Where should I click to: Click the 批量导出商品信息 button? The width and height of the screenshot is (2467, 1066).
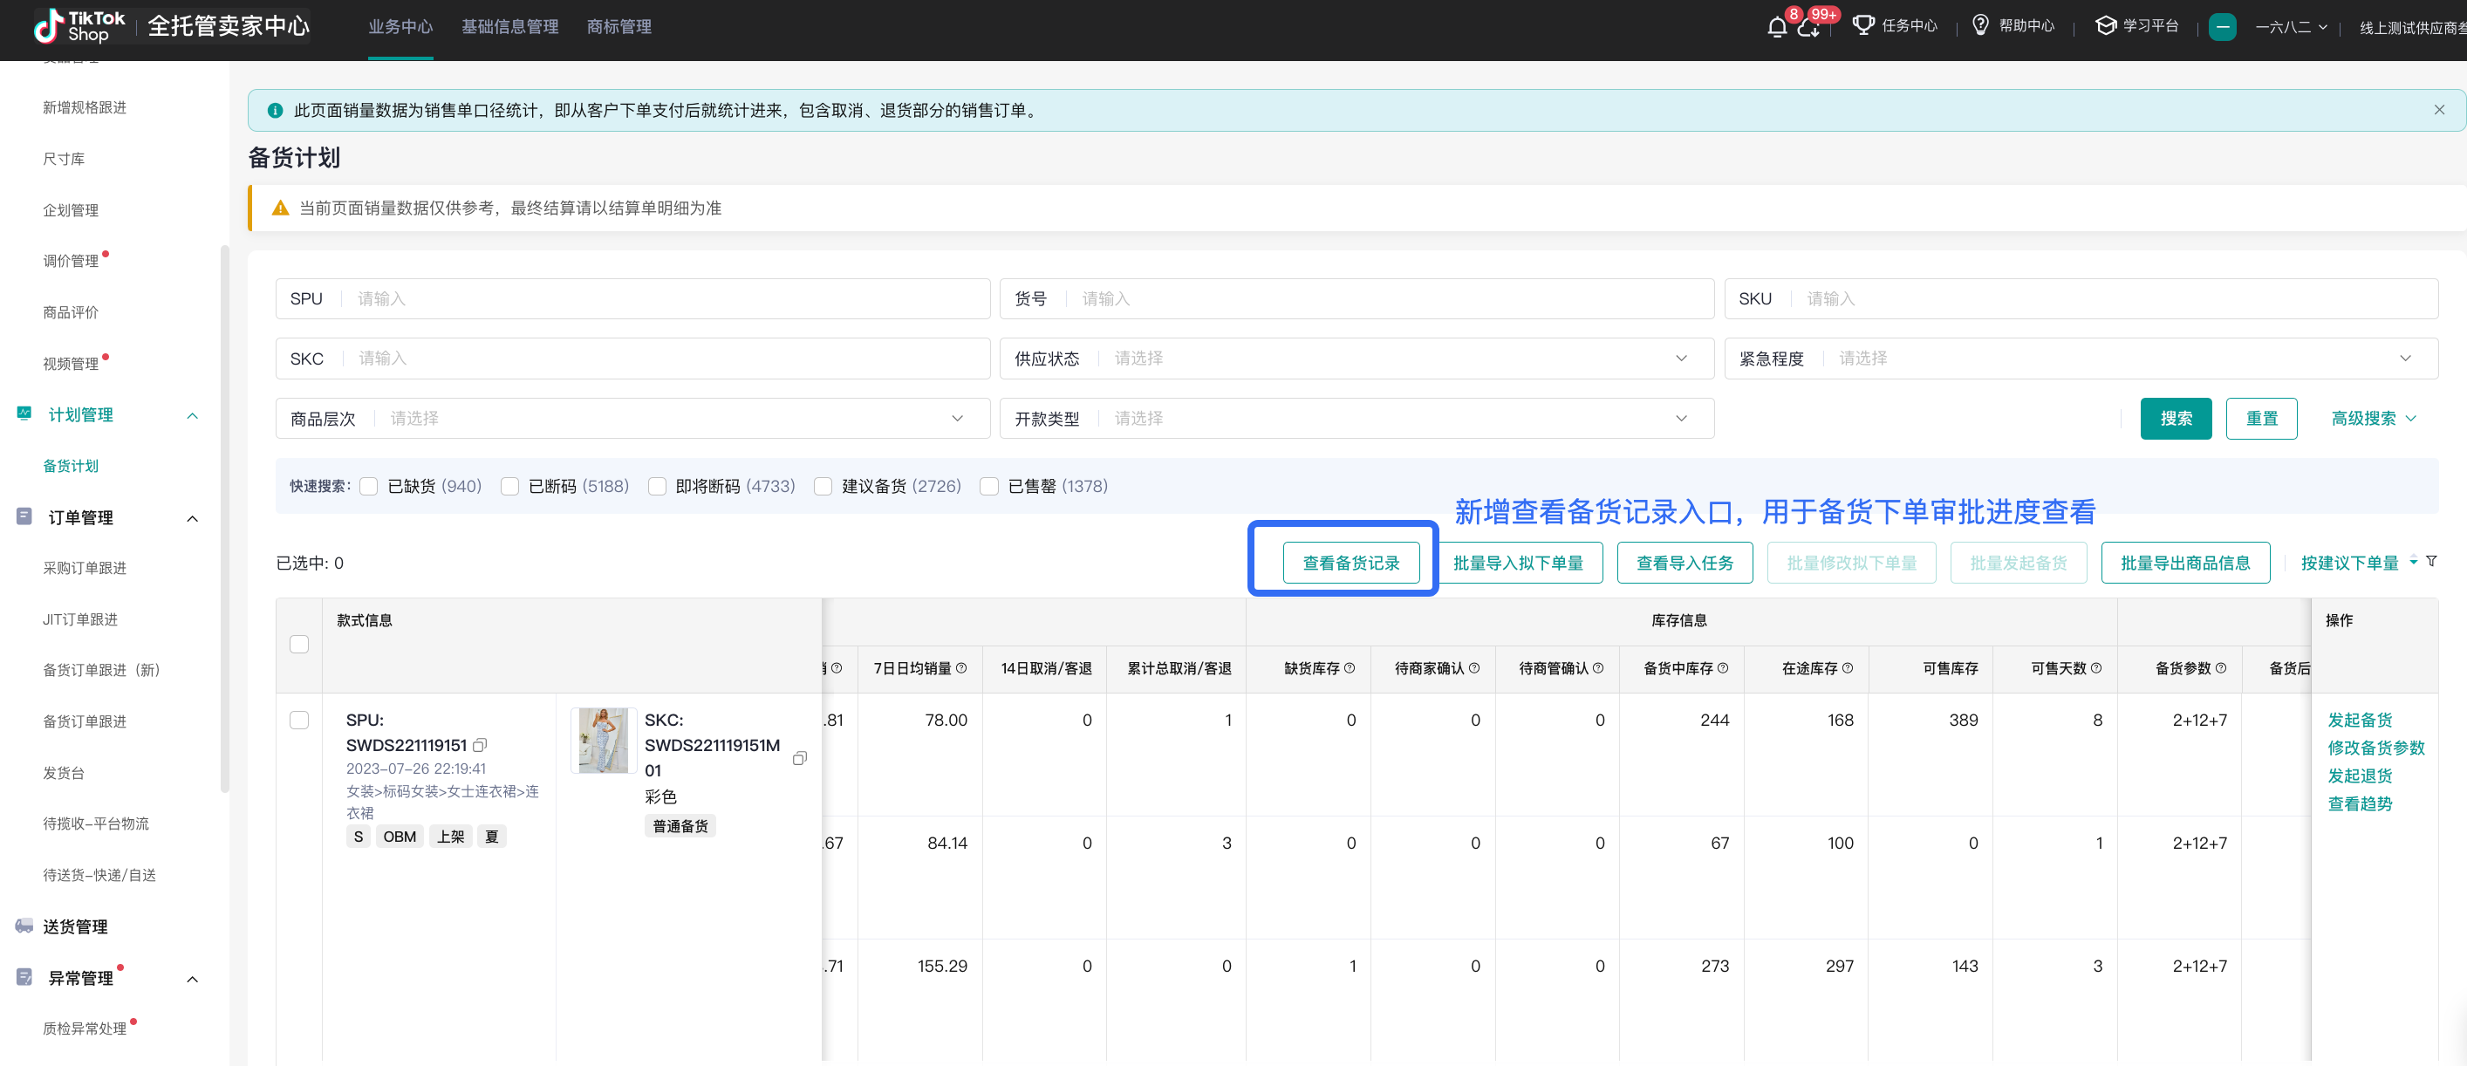coord(2185,564)
